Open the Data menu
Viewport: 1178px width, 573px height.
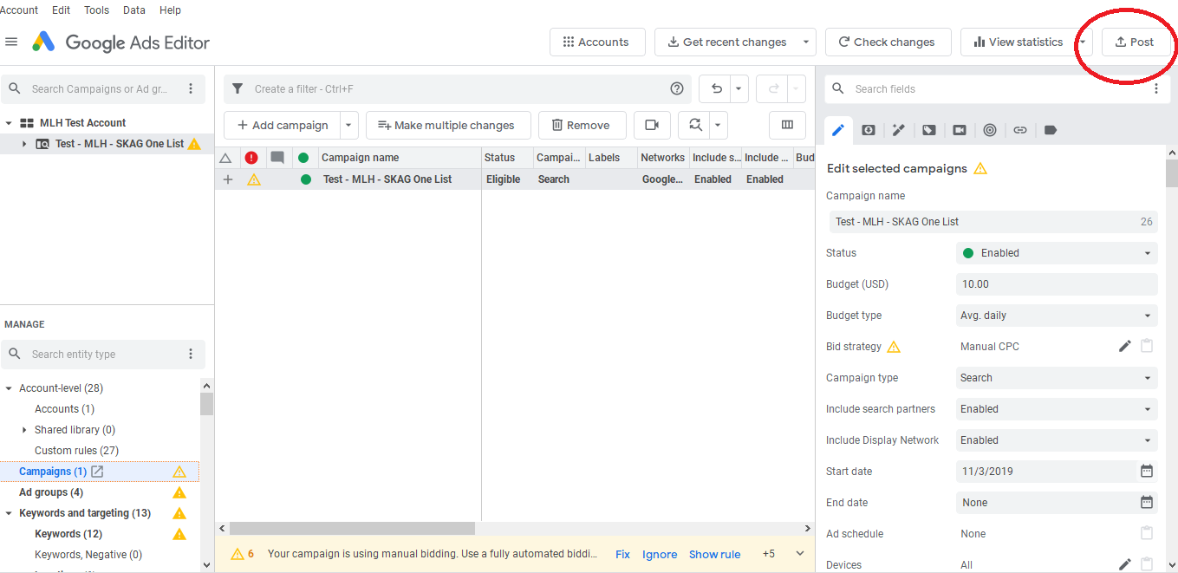point(134,10)
